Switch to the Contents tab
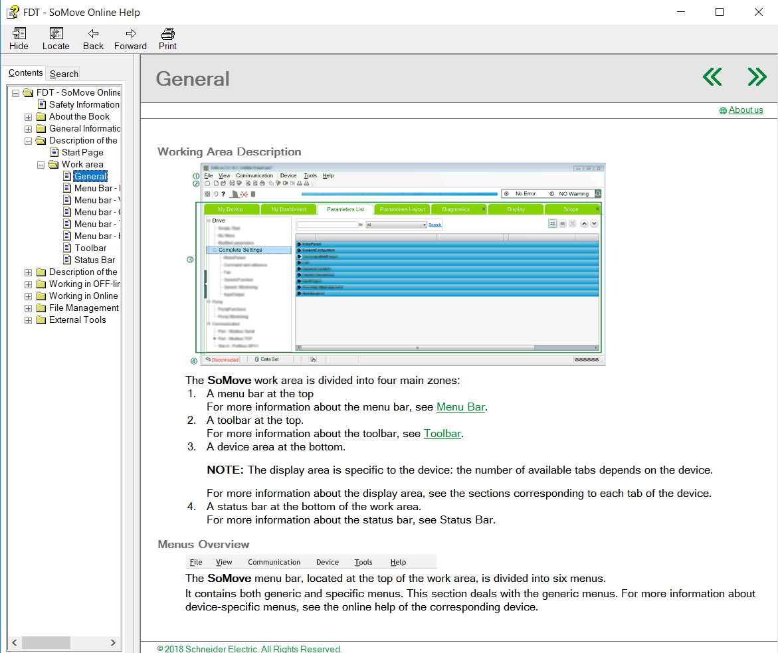The width and height of the screenshot is (778, 653). [x=25, y=73]
